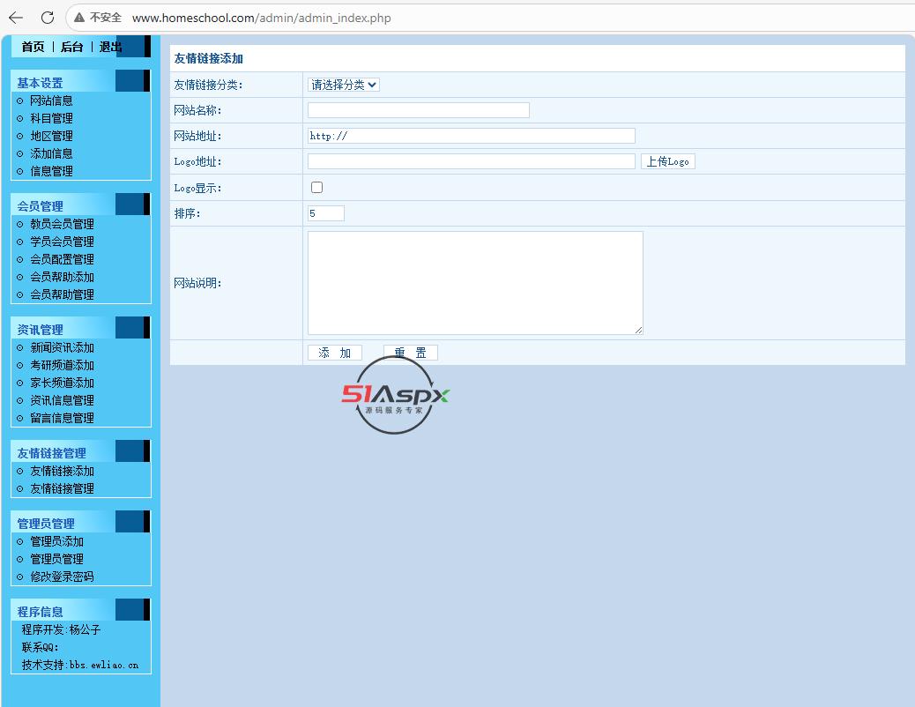This screenshot has width=915, height=707.
Task: Go to 资讯信息管理
Action: tap(62, 400)
